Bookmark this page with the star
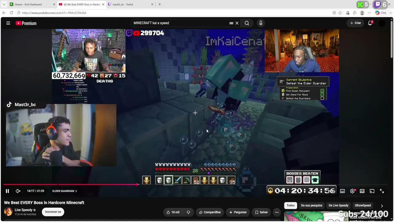394x222 pixels. pos(340,13)
